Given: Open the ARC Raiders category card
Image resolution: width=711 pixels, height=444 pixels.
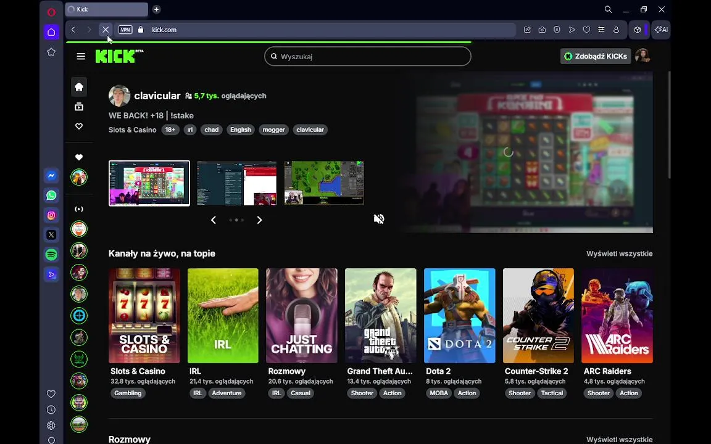Looking at the screenshot, I should coord(617,316).
